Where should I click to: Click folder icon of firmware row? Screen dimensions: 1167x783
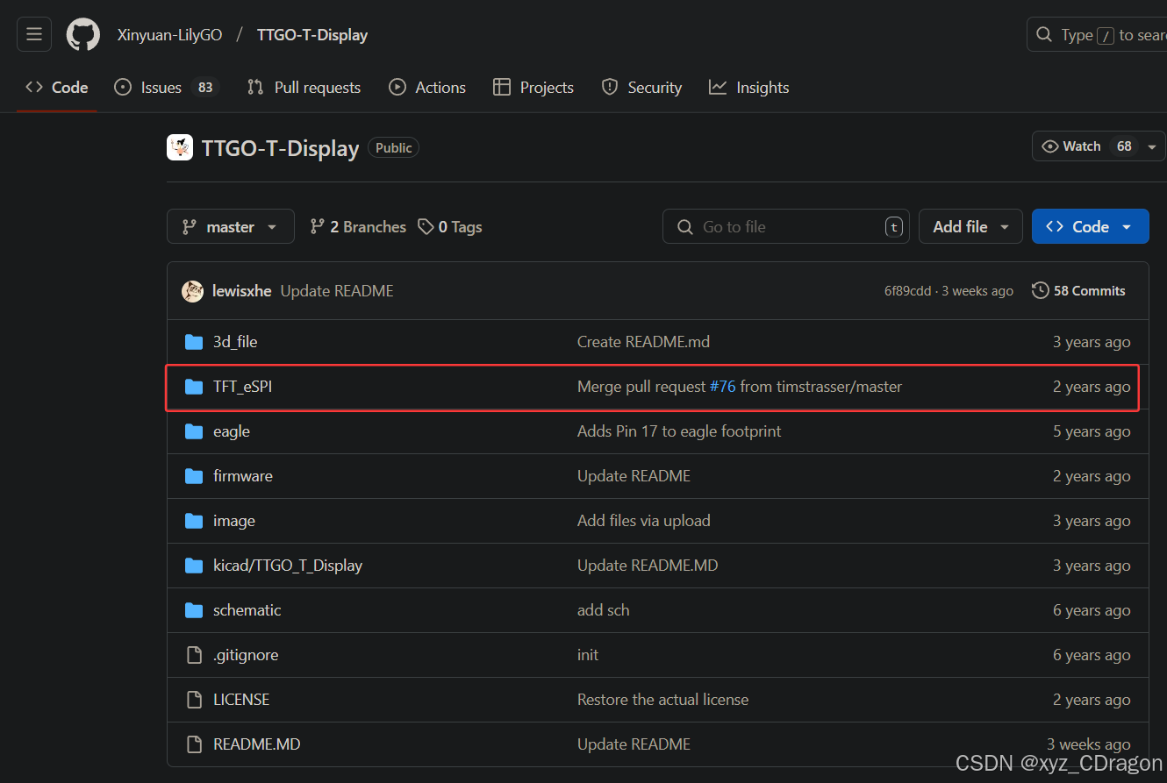(x=194, y=476)
